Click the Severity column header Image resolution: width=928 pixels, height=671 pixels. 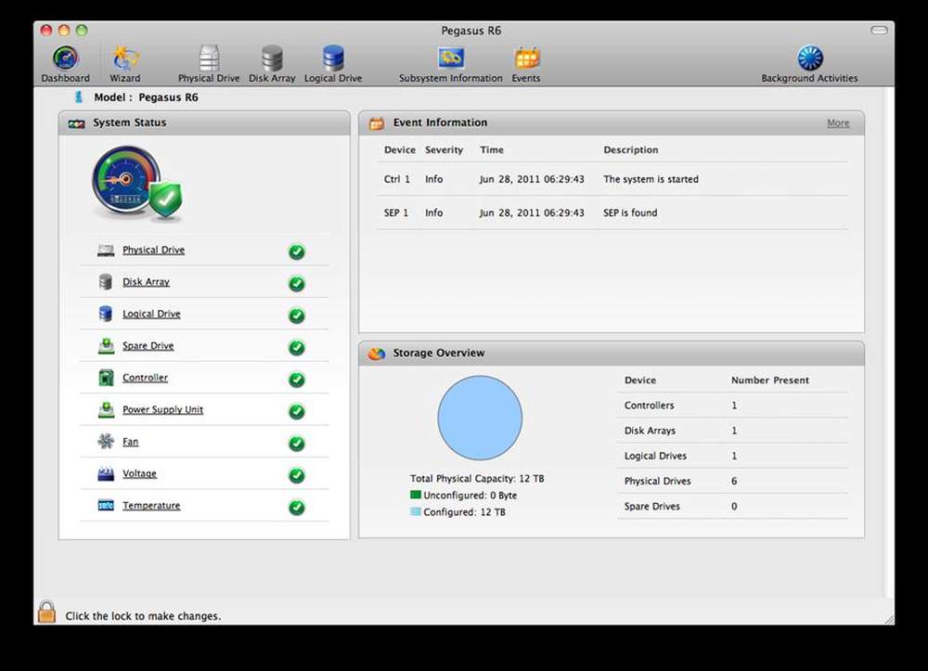click(444, 150)
